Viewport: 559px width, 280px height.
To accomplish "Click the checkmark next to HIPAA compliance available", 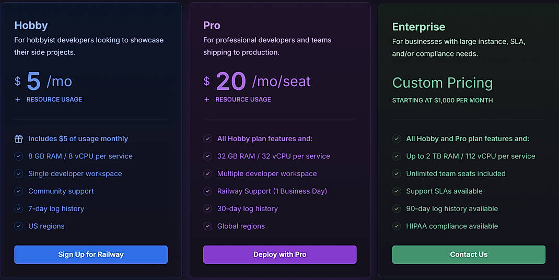I will pyautogui.click(x=397, y=226).
